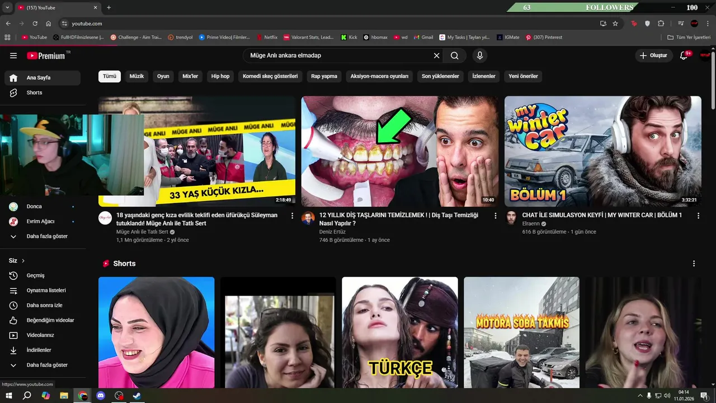Screen dimensions: 716x403
Task: Reload the page in Chrome
Action: click(35, 24)
